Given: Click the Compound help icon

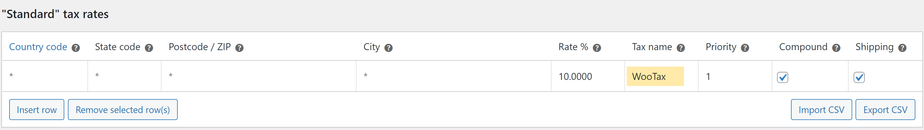Looking at the screenshot, I should (836, 48).
